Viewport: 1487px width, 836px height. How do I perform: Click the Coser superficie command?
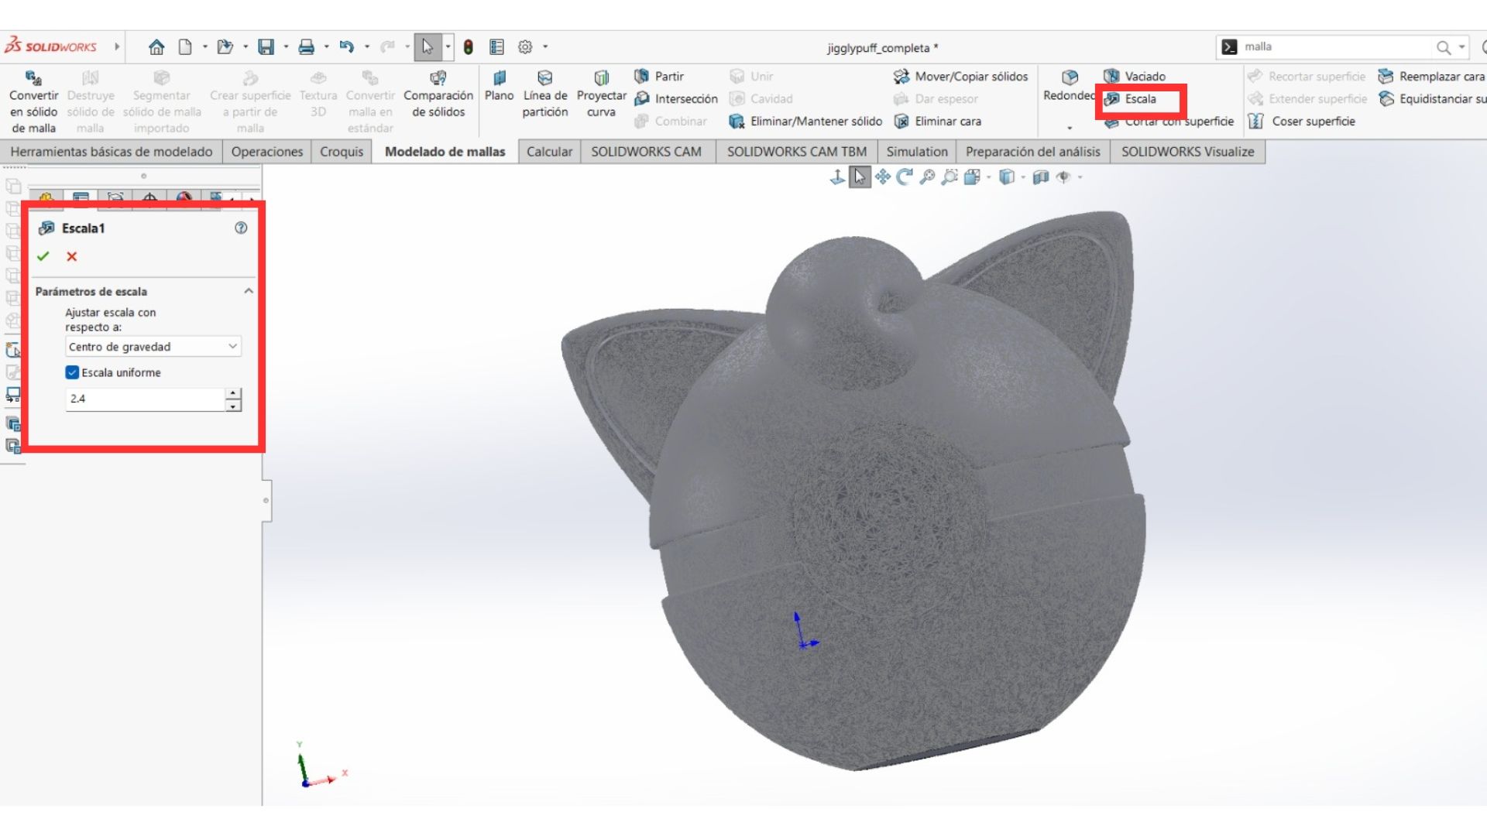coord(1302,122)
